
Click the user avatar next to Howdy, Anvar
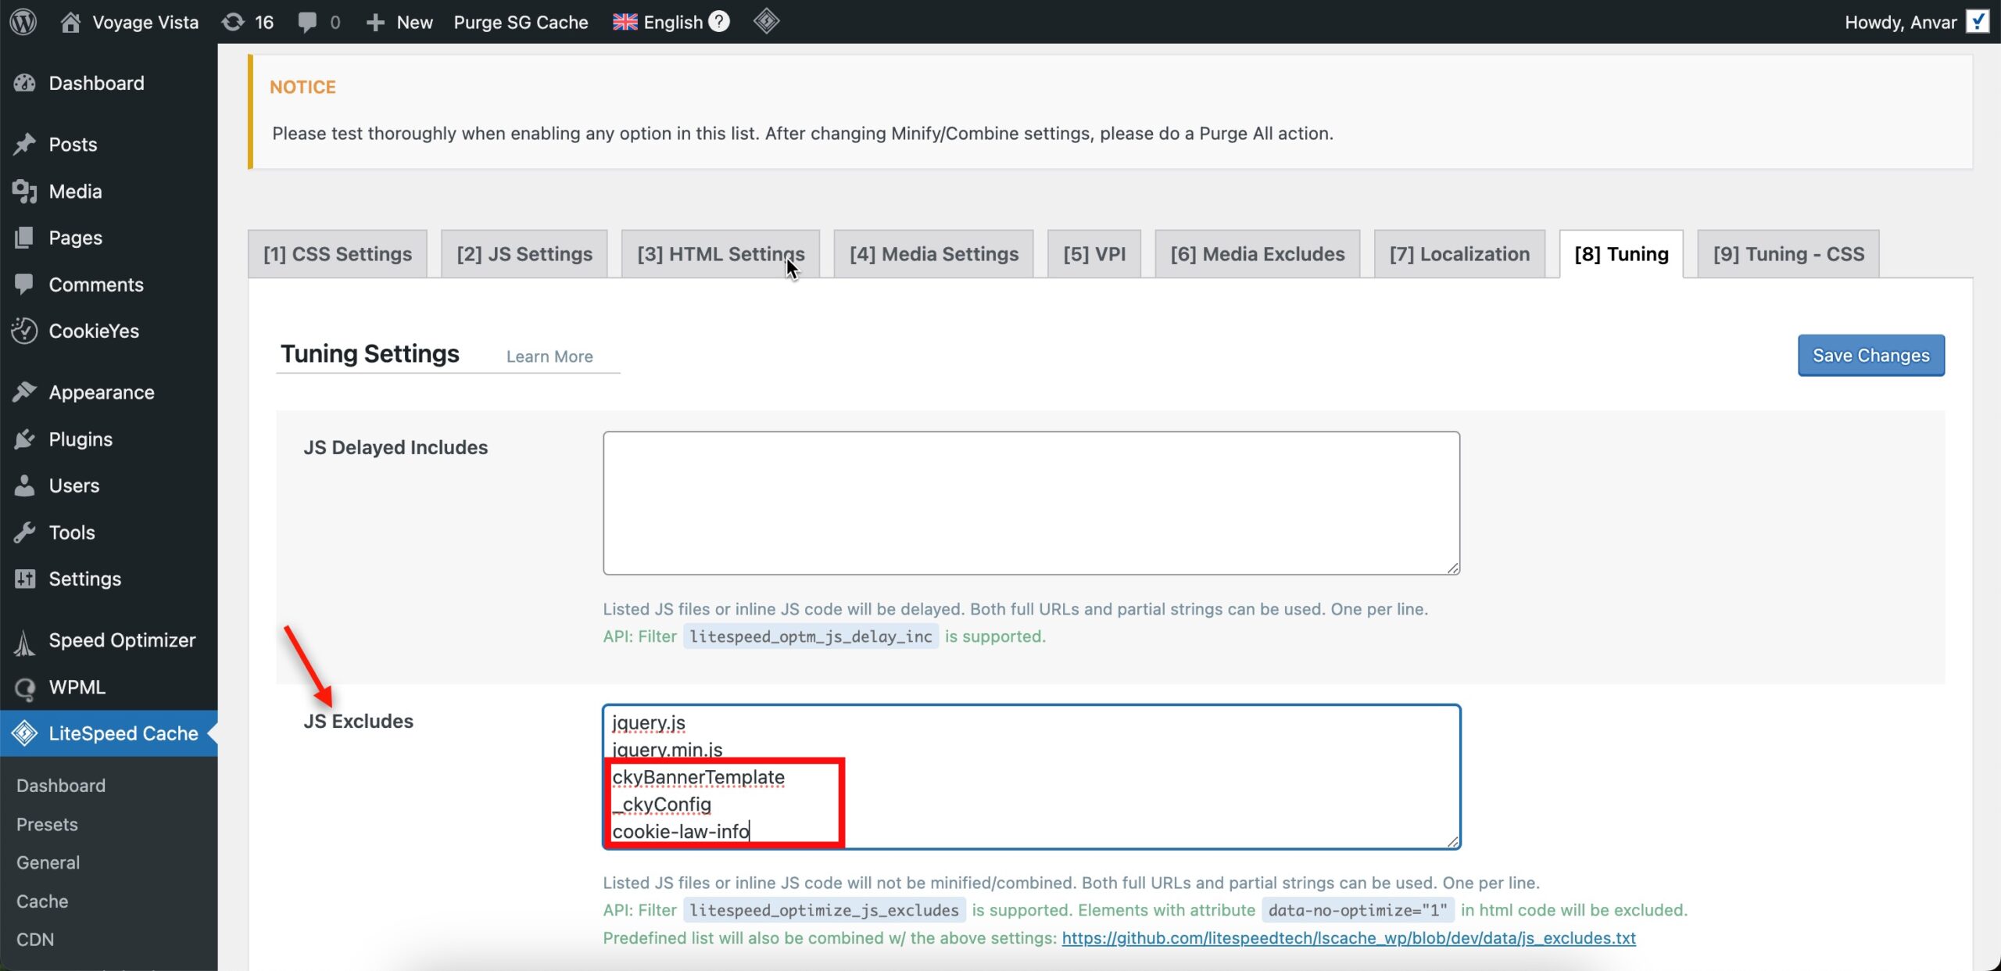[1977, 22]
